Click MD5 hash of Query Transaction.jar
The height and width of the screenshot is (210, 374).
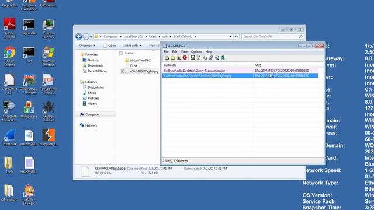(x=282, y=71)
